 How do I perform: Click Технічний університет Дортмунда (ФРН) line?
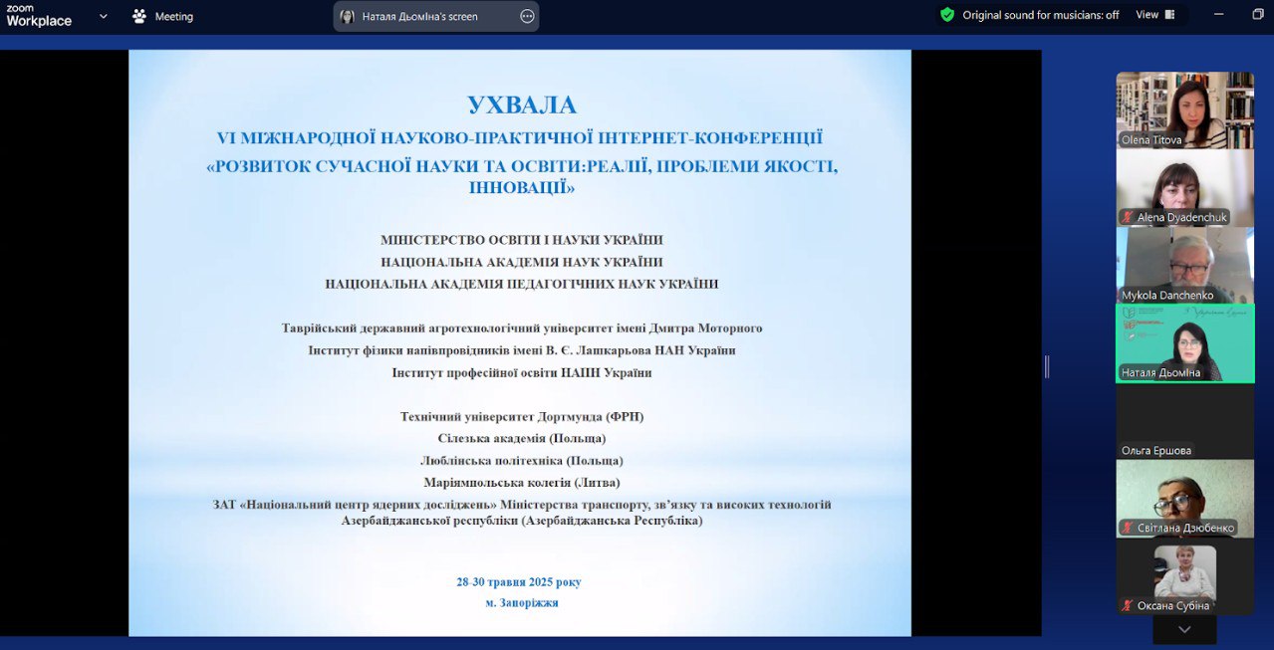(522, 416)
